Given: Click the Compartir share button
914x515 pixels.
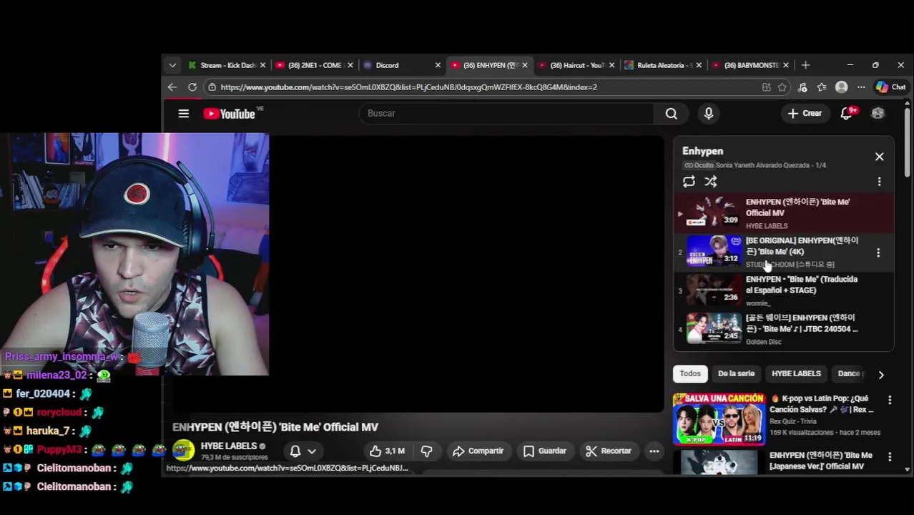Looking at the screenshot, I should (477, 451).
